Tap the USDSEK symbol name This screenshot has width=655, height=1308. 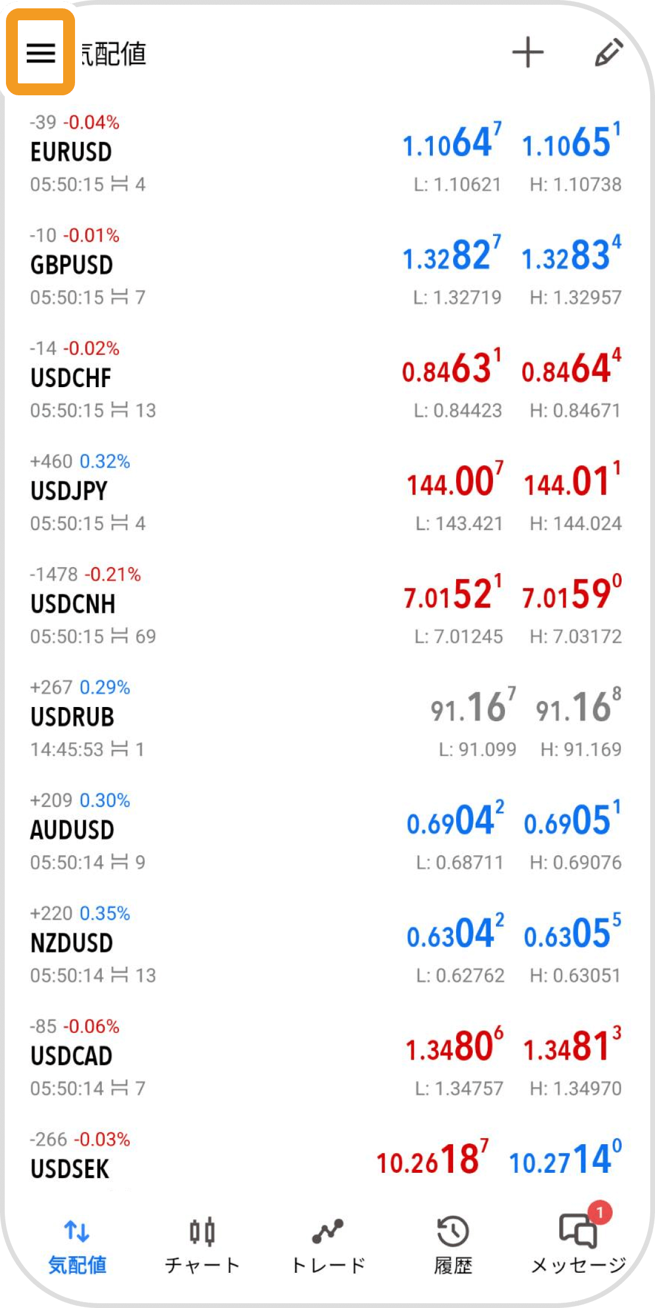(x=70, y=1170)
